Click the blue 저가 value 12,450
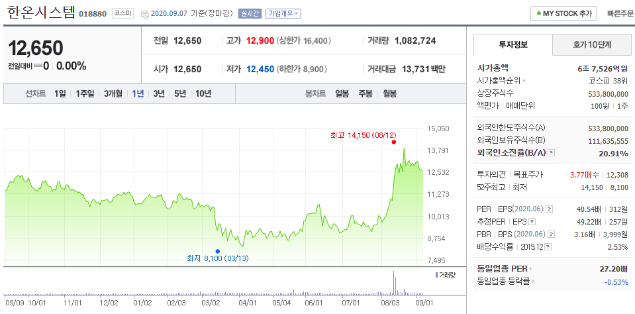The width and height of the screenshot is (635, 314). pos(260,70)
